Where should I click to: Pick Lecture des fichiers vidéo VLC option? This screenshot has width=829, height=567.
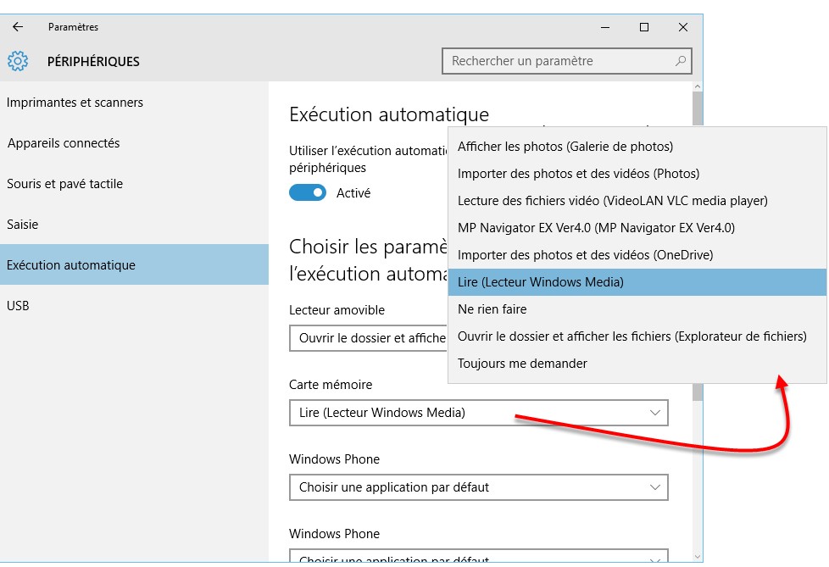pos(612,201)
